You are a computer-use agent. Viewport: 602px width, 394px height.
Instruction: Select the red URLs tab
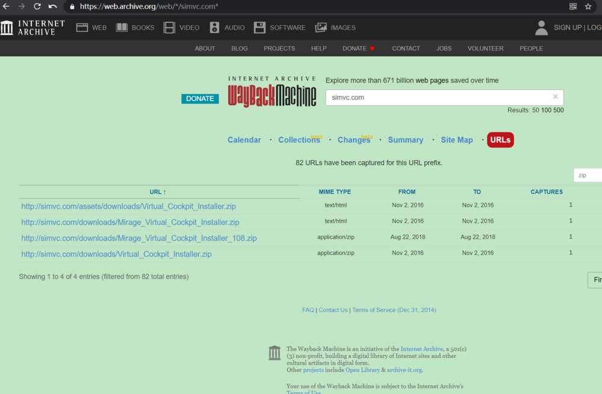(x=500, y=140)
